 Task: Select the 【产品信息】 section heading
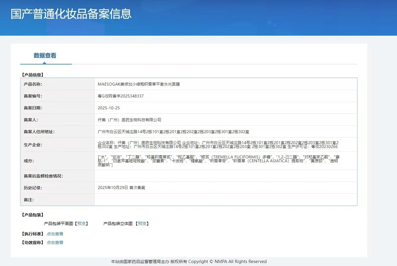click(33, 75)
